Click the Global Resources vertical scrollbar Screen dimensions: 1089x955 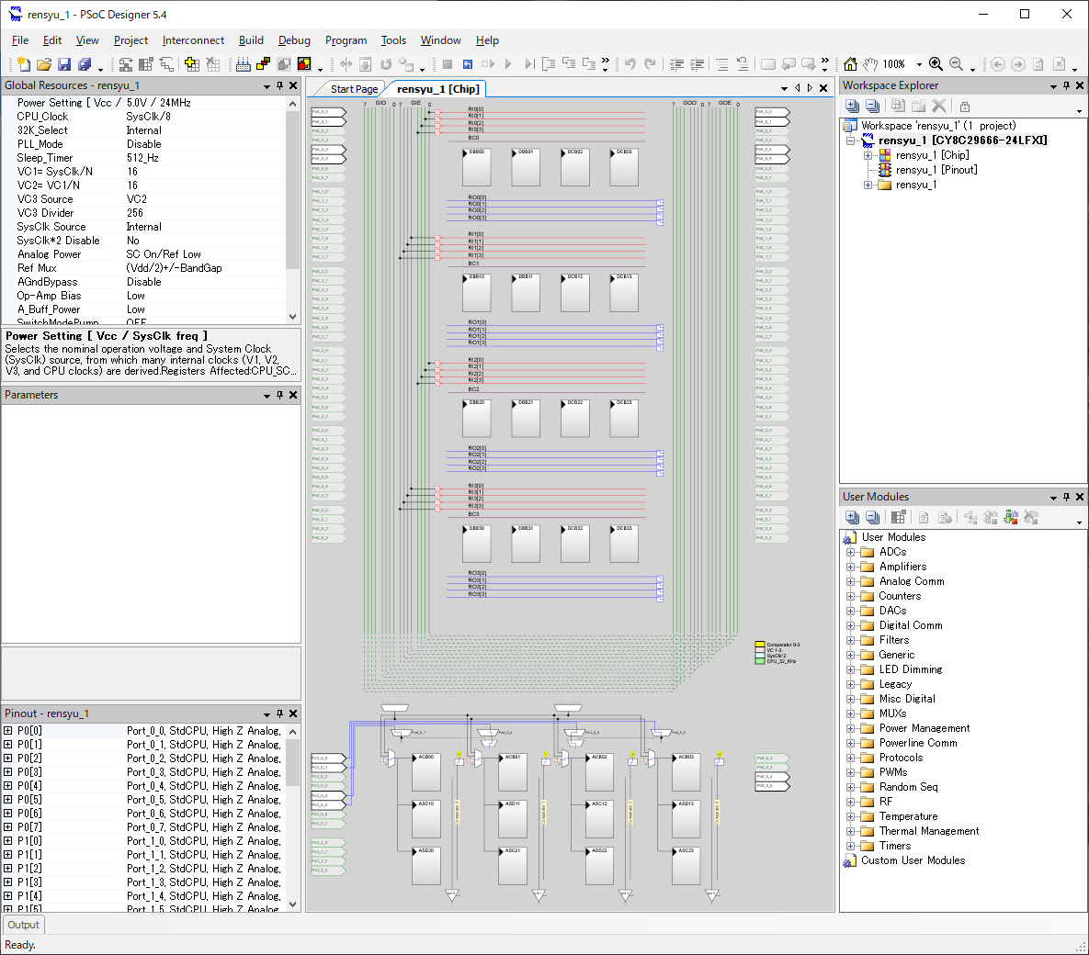(292, 209)
